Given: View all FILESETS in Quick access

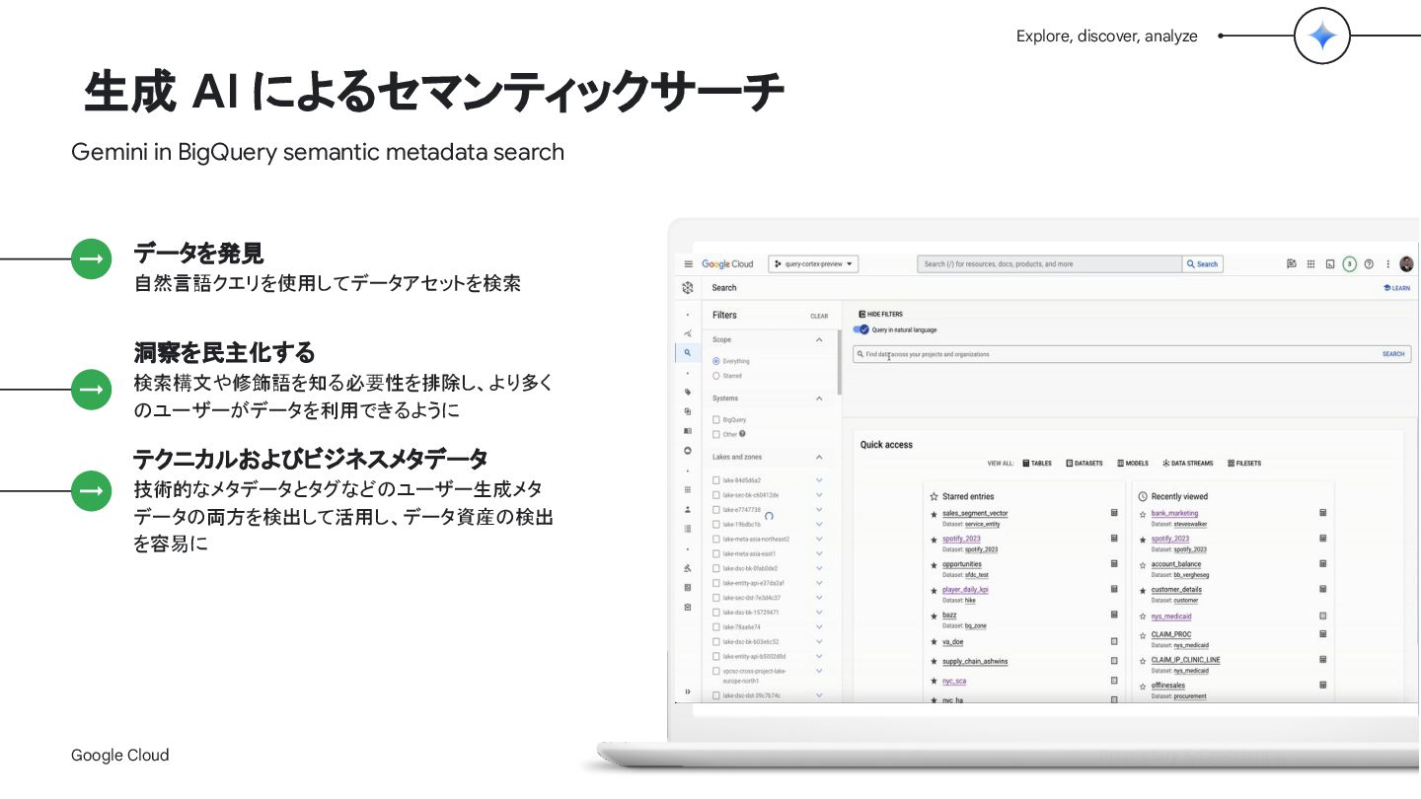Looking at the screenshot, I should (x=1244, y=463).
